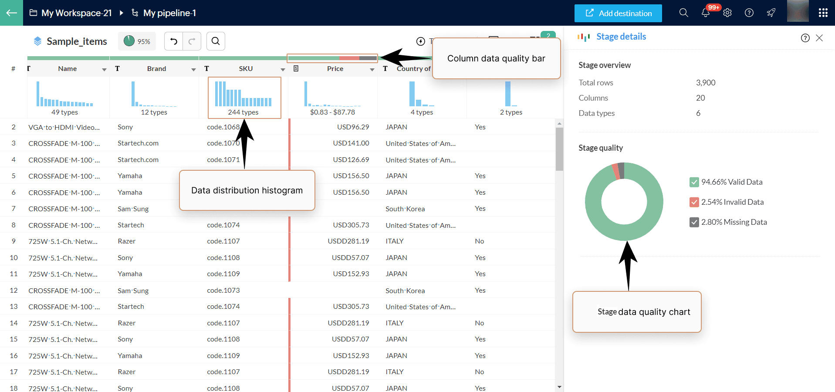Click the Country column text type icon

point(385,69)
